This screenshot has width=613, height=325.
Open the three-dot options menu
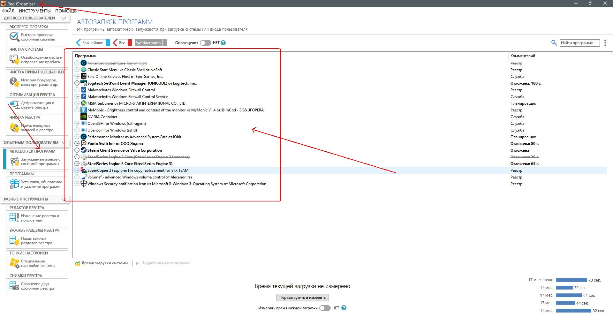pyautogui.click(x=605, y=43)
